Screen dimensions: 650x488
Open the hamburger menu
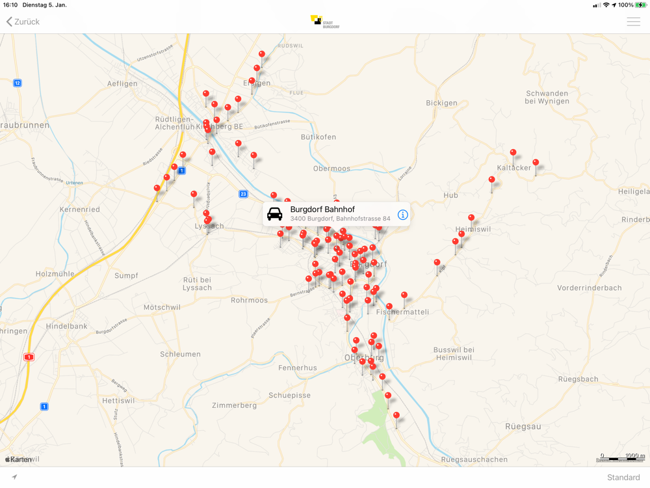tap(633, 21)
